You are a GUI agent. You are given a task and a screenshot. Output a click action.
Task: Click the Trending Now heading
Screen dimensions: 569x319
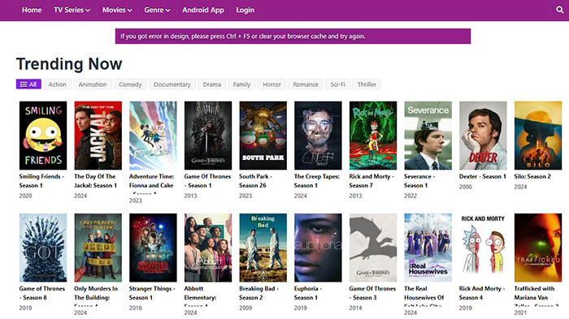[69, 64]
